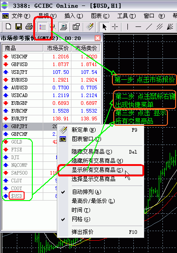The image size is (177, 253).
Task: Choose 新定单(N) in context menu
Action: pyautogui.click(x=101, y=130)
